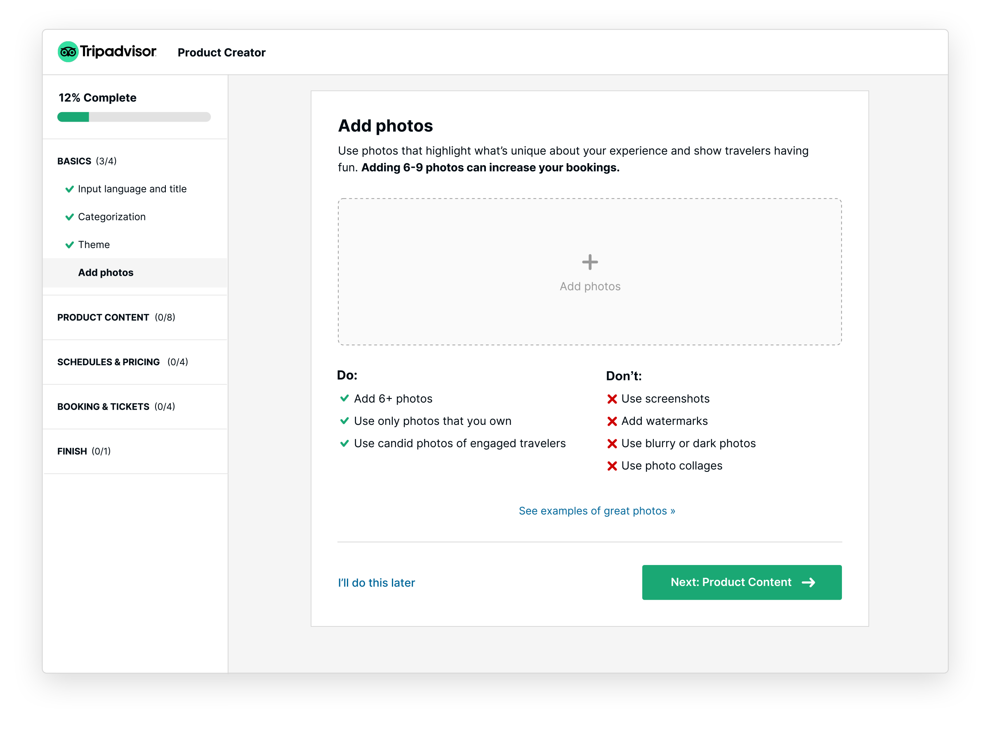Click red X next to Use screenshots
Screen dimensions: 990x729
[611, 399]
